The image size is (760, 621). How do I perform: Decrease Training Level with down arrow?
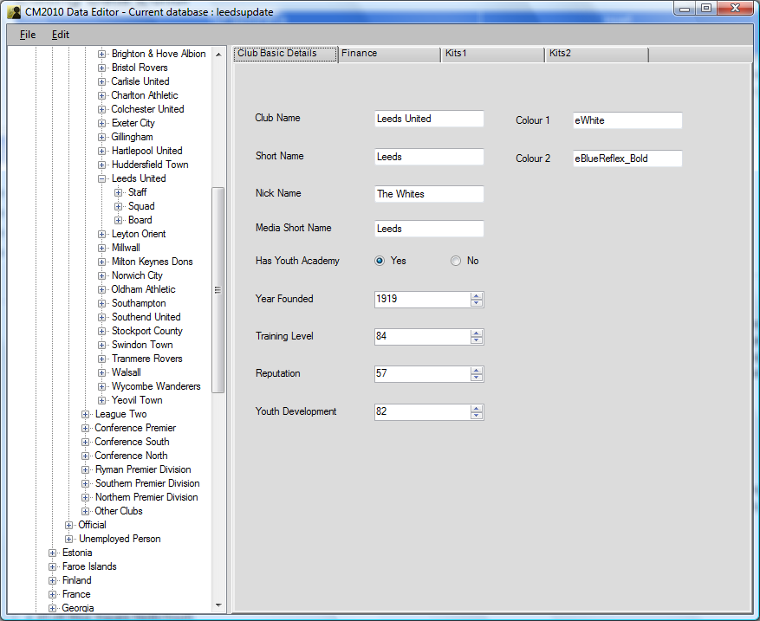pyautogui.click(x=477, y=340)
